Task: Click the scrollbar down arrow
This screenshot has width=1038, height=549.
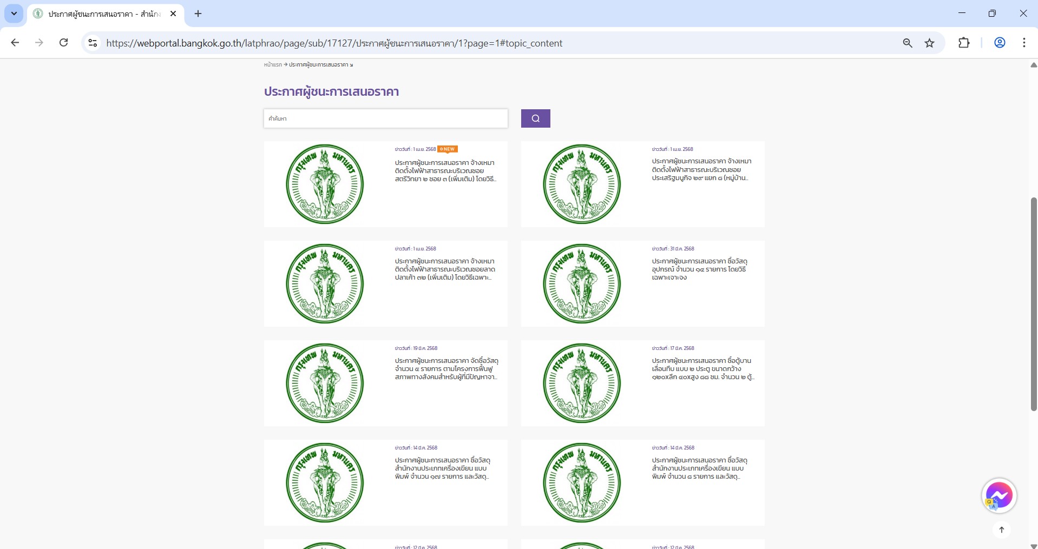Action: 1033,545
